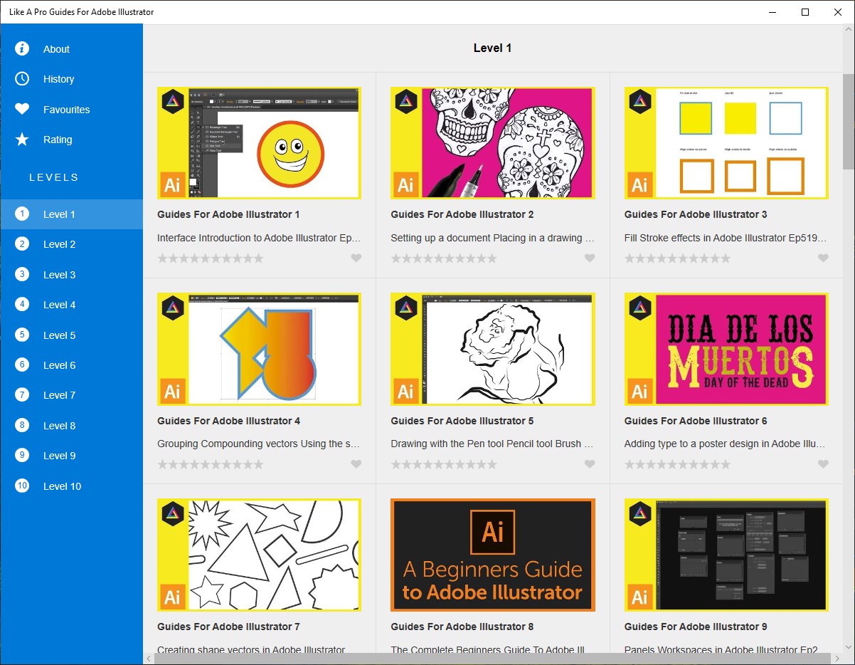Favourite Guides For Adobe Illustrator 3 heart
The height and width of the screenshot is (665, 855).
pos(823,258)
